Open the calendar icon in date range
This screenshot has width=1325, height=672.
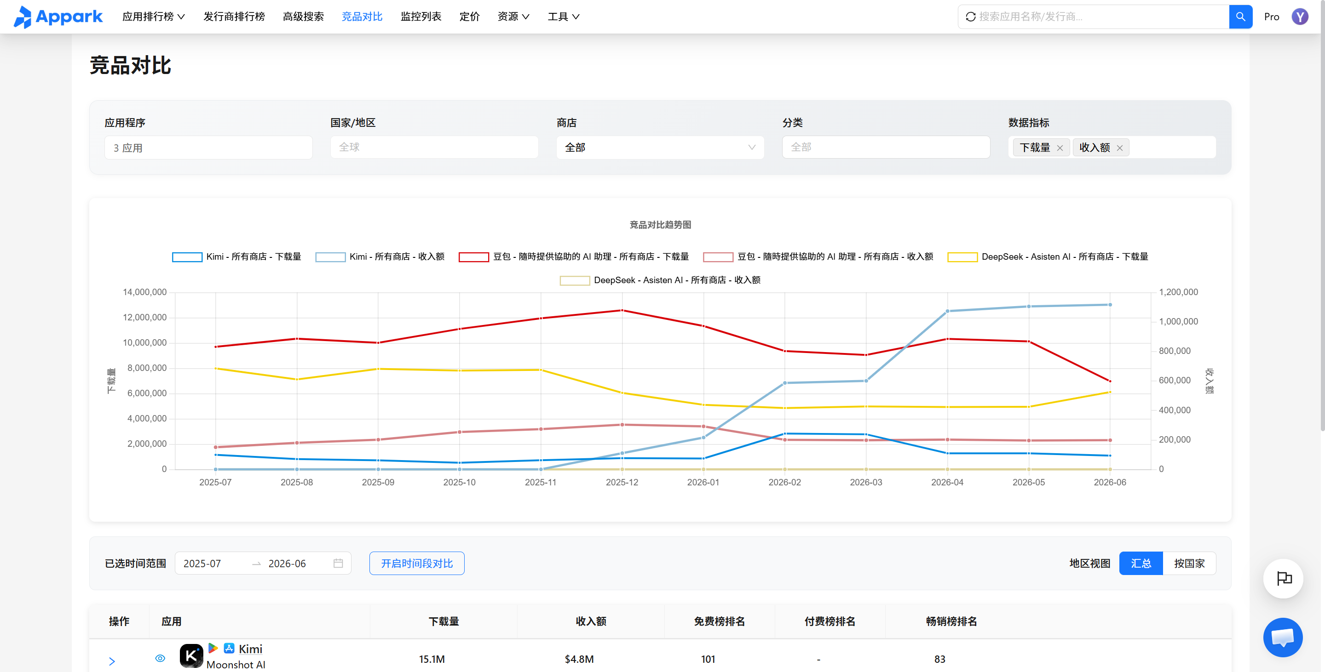pyautogui.click(x=338, y=563)
